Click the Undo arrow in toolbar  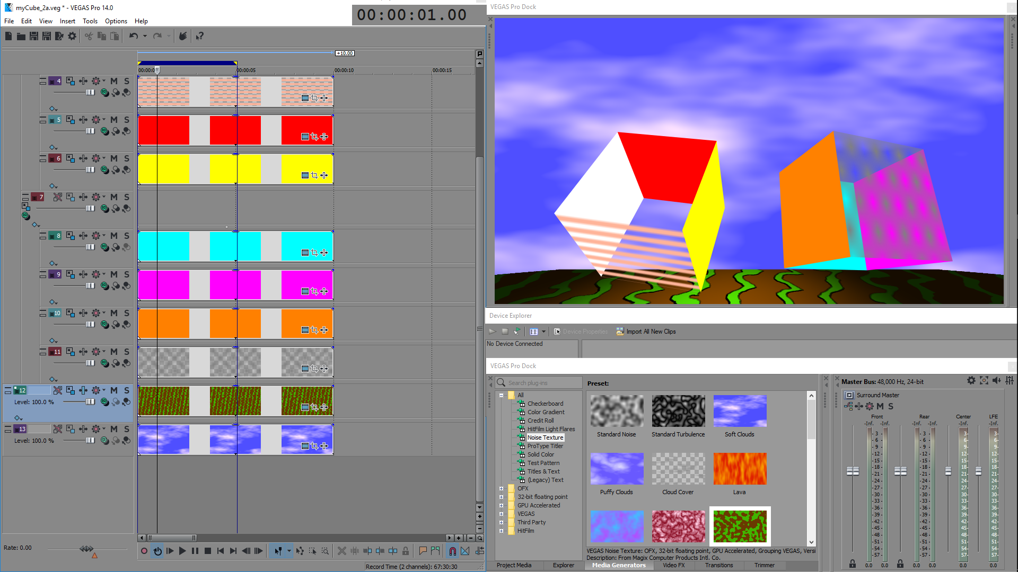point(134,36)
